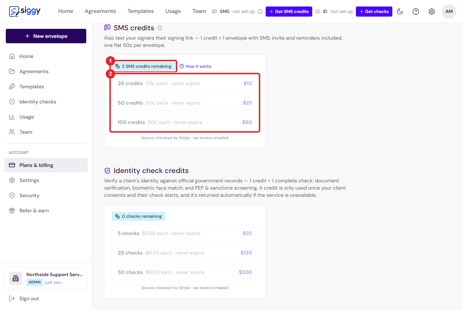Click the Security shield icon in sidebar
Image resolution: width=462 pixels, height=310 pixels.
[x=12, y=195]
